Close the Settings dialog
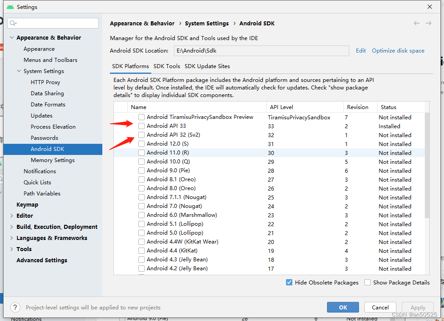This screenshot has height=321, width=444. 430,7
